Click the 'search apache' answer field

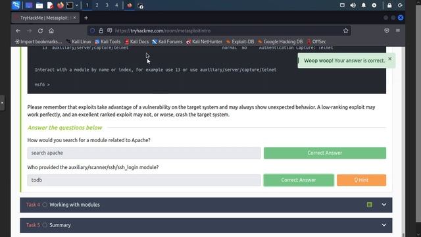pyautogui.click(x=144, y=153)
